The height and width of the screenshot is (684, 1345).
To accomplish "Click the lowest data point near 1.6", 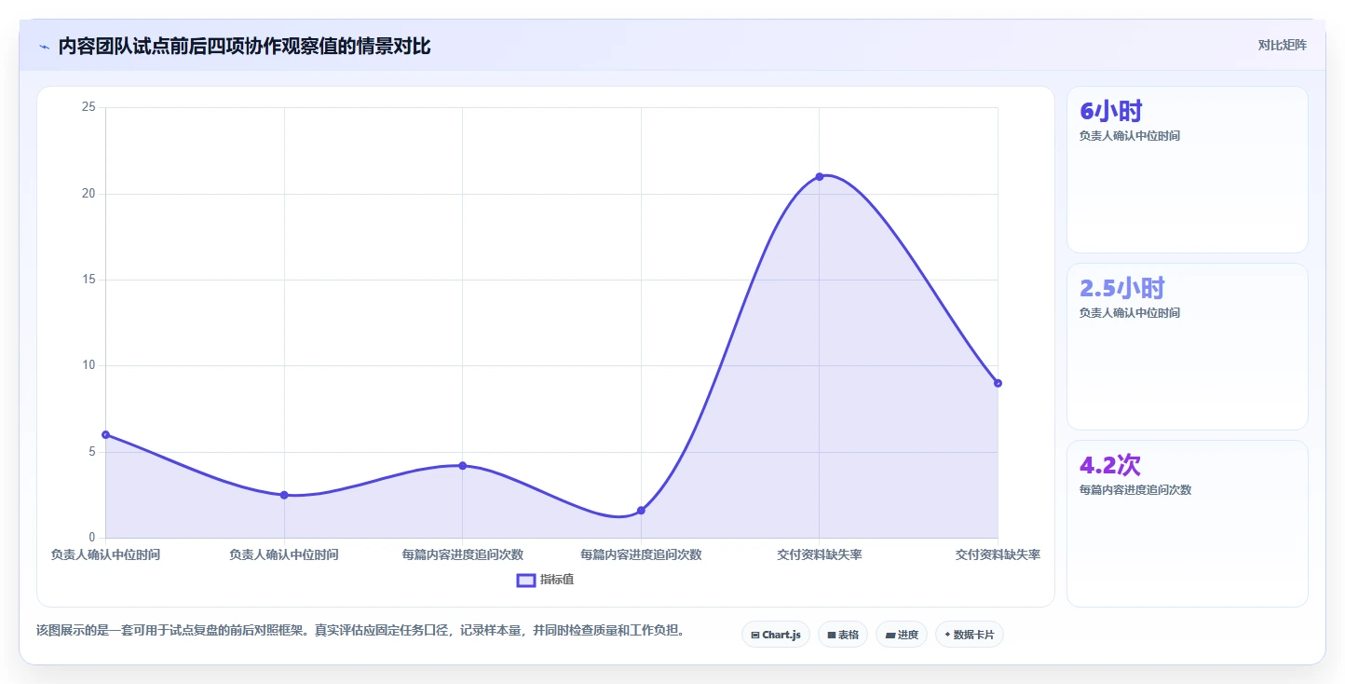I will point(641,510).
